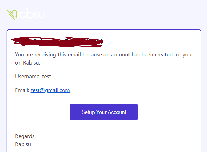Click the words "for you" ending the first line
209x152 pixels.
(x=184, y=55)
